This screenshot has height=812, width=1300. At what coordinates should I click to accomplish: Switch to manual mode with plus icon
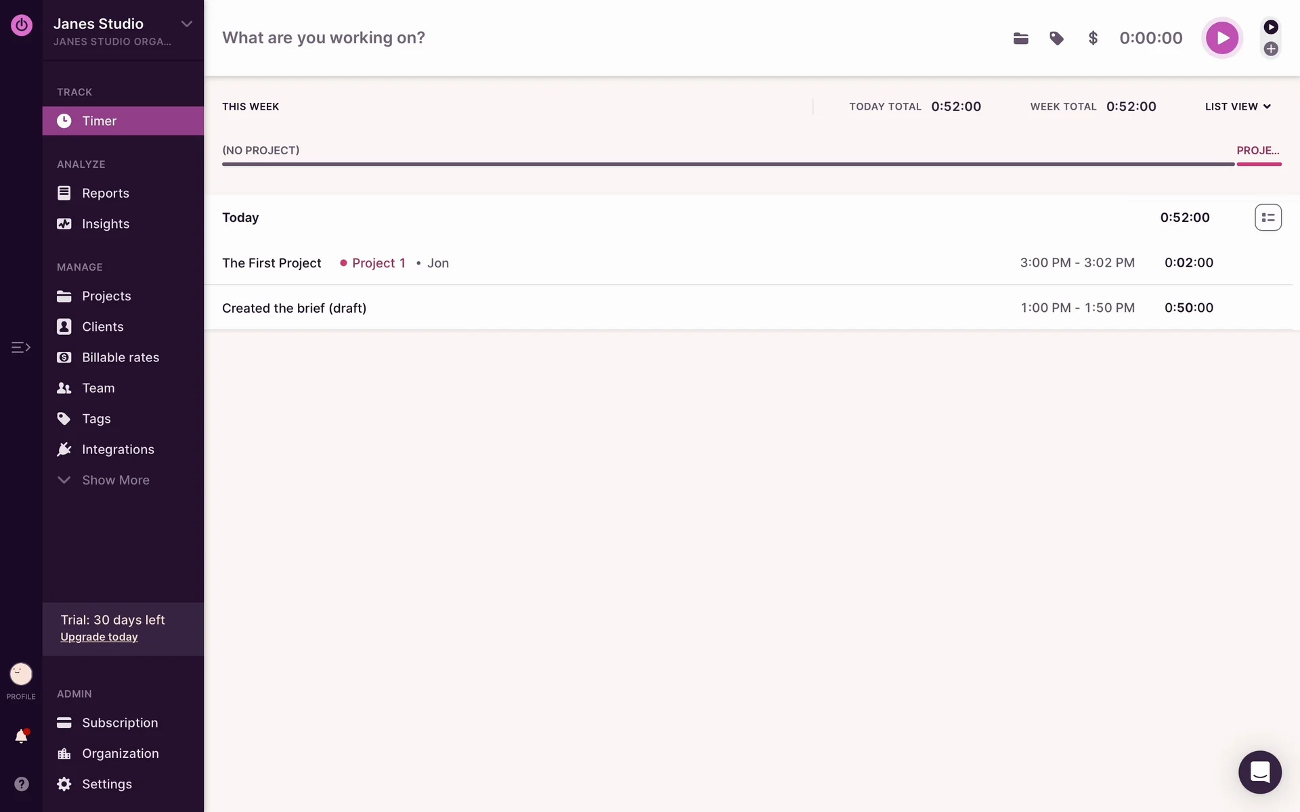(1270, 49)
